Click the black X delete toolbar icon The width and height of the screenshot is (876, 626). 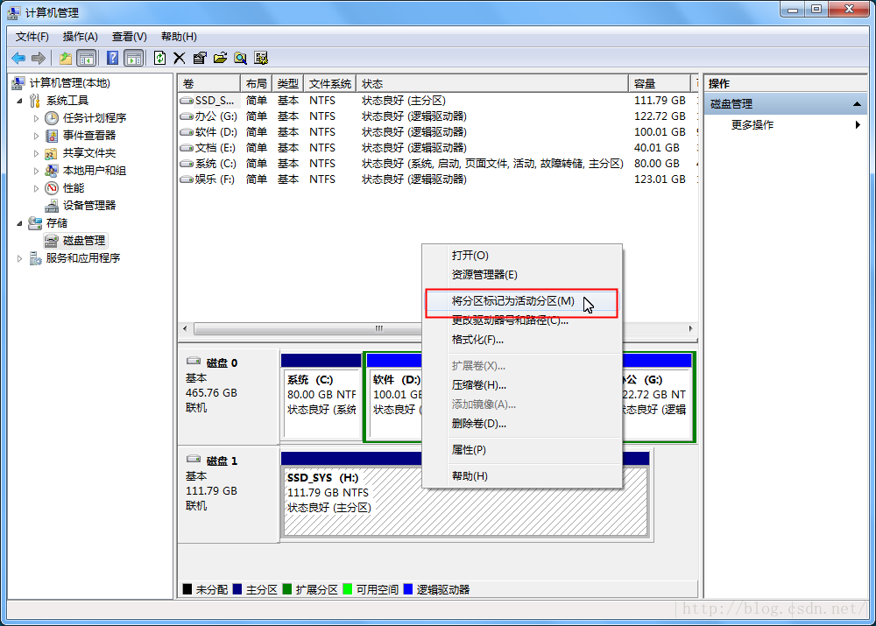(x=180, y=58)
